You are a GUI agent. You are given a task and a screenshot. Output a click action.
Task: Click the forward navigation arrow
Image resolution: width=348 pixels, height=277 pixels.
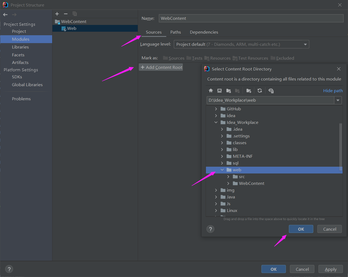pos(14,15)
